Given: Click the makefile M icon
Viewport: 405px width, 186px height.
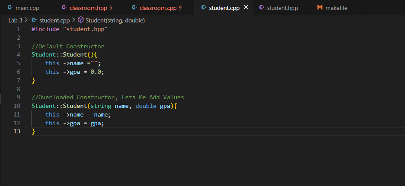Looking at the screenshot, I should tap(320, 7).
